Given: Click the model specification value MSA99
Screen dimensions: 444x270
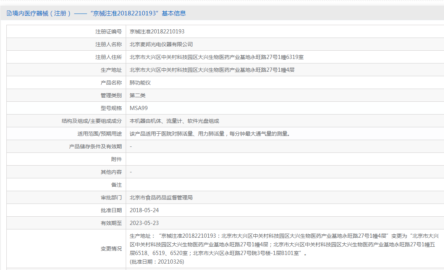Looking at the screenshot, I should 138,108.
